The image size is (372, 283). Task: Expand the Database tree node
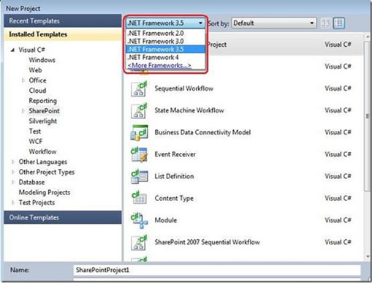tap(13, 182)
